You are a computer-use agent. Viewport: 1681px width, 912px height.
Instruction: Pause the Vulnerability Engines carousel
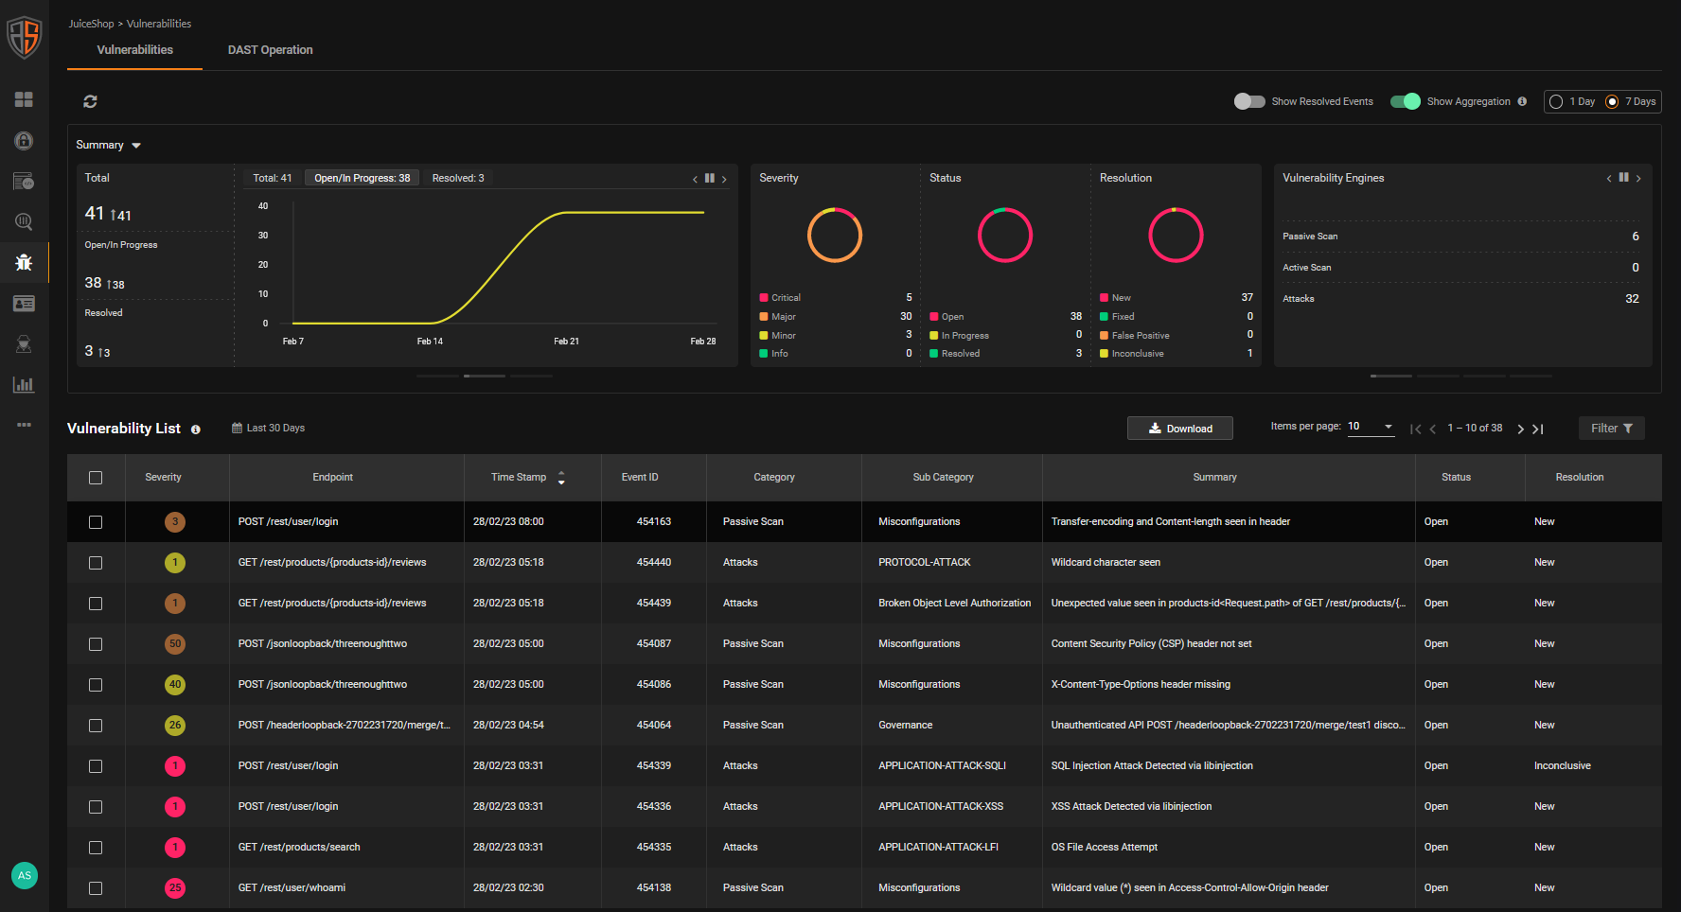coord(1624,177)
